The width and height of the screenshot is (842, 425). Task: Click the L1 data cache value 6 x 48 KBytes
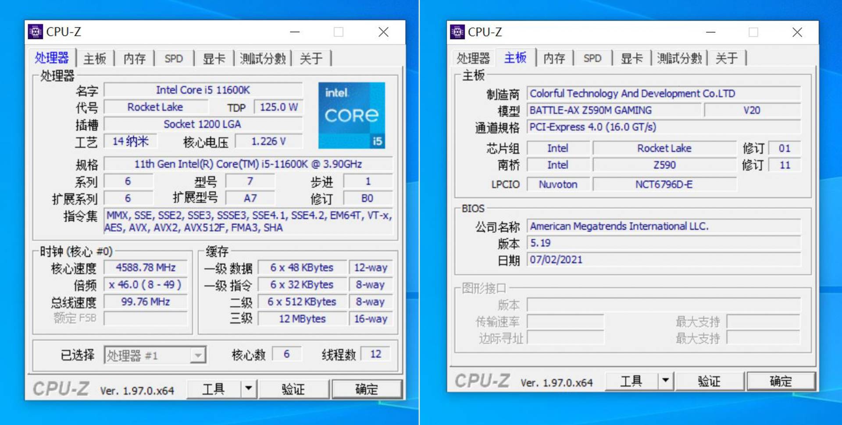tap(302, 267)
